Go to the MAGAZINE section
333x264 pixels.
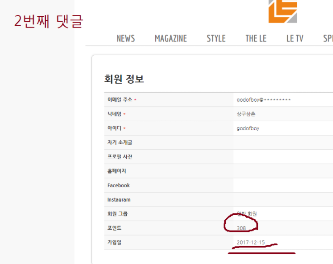[171, 38]
